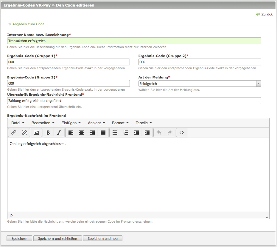
Task: Toggle bold formatting in editor
Action: pyautogui.click(x=48, y=133)
